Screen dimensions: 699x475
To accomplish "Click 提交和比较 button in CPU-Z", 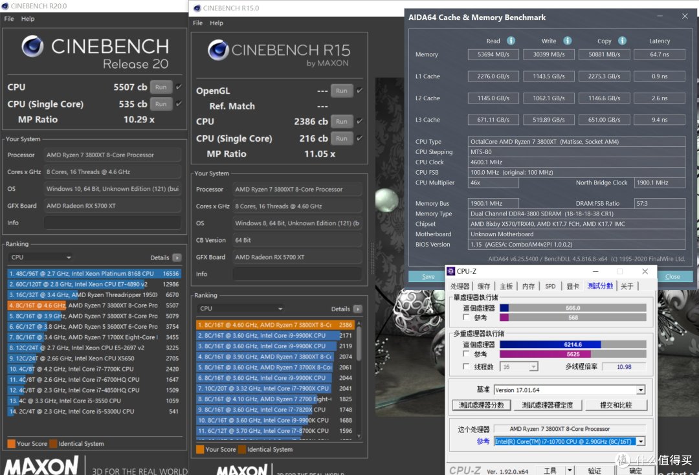I will [616, 405].
